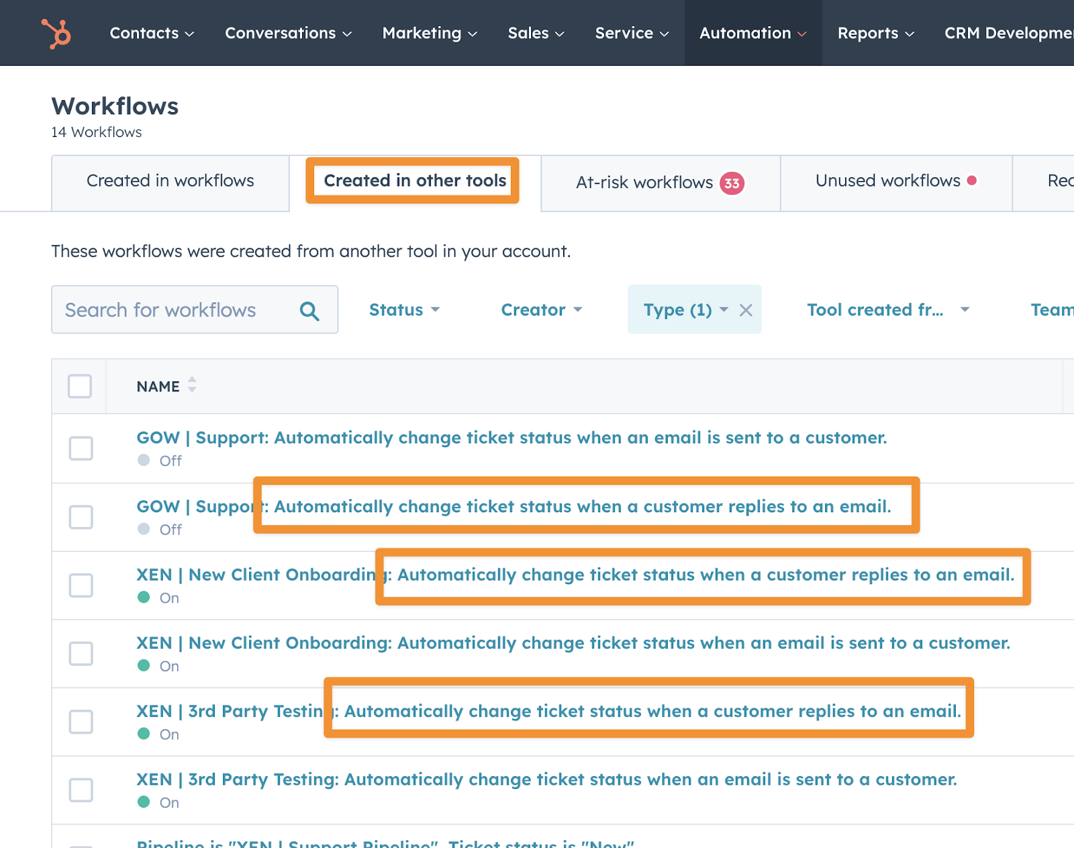This screenshot has height=848, width=1074.
Task: Open the Creator filter dropdown
Action: pyautogui.click(x=541, y=310)
